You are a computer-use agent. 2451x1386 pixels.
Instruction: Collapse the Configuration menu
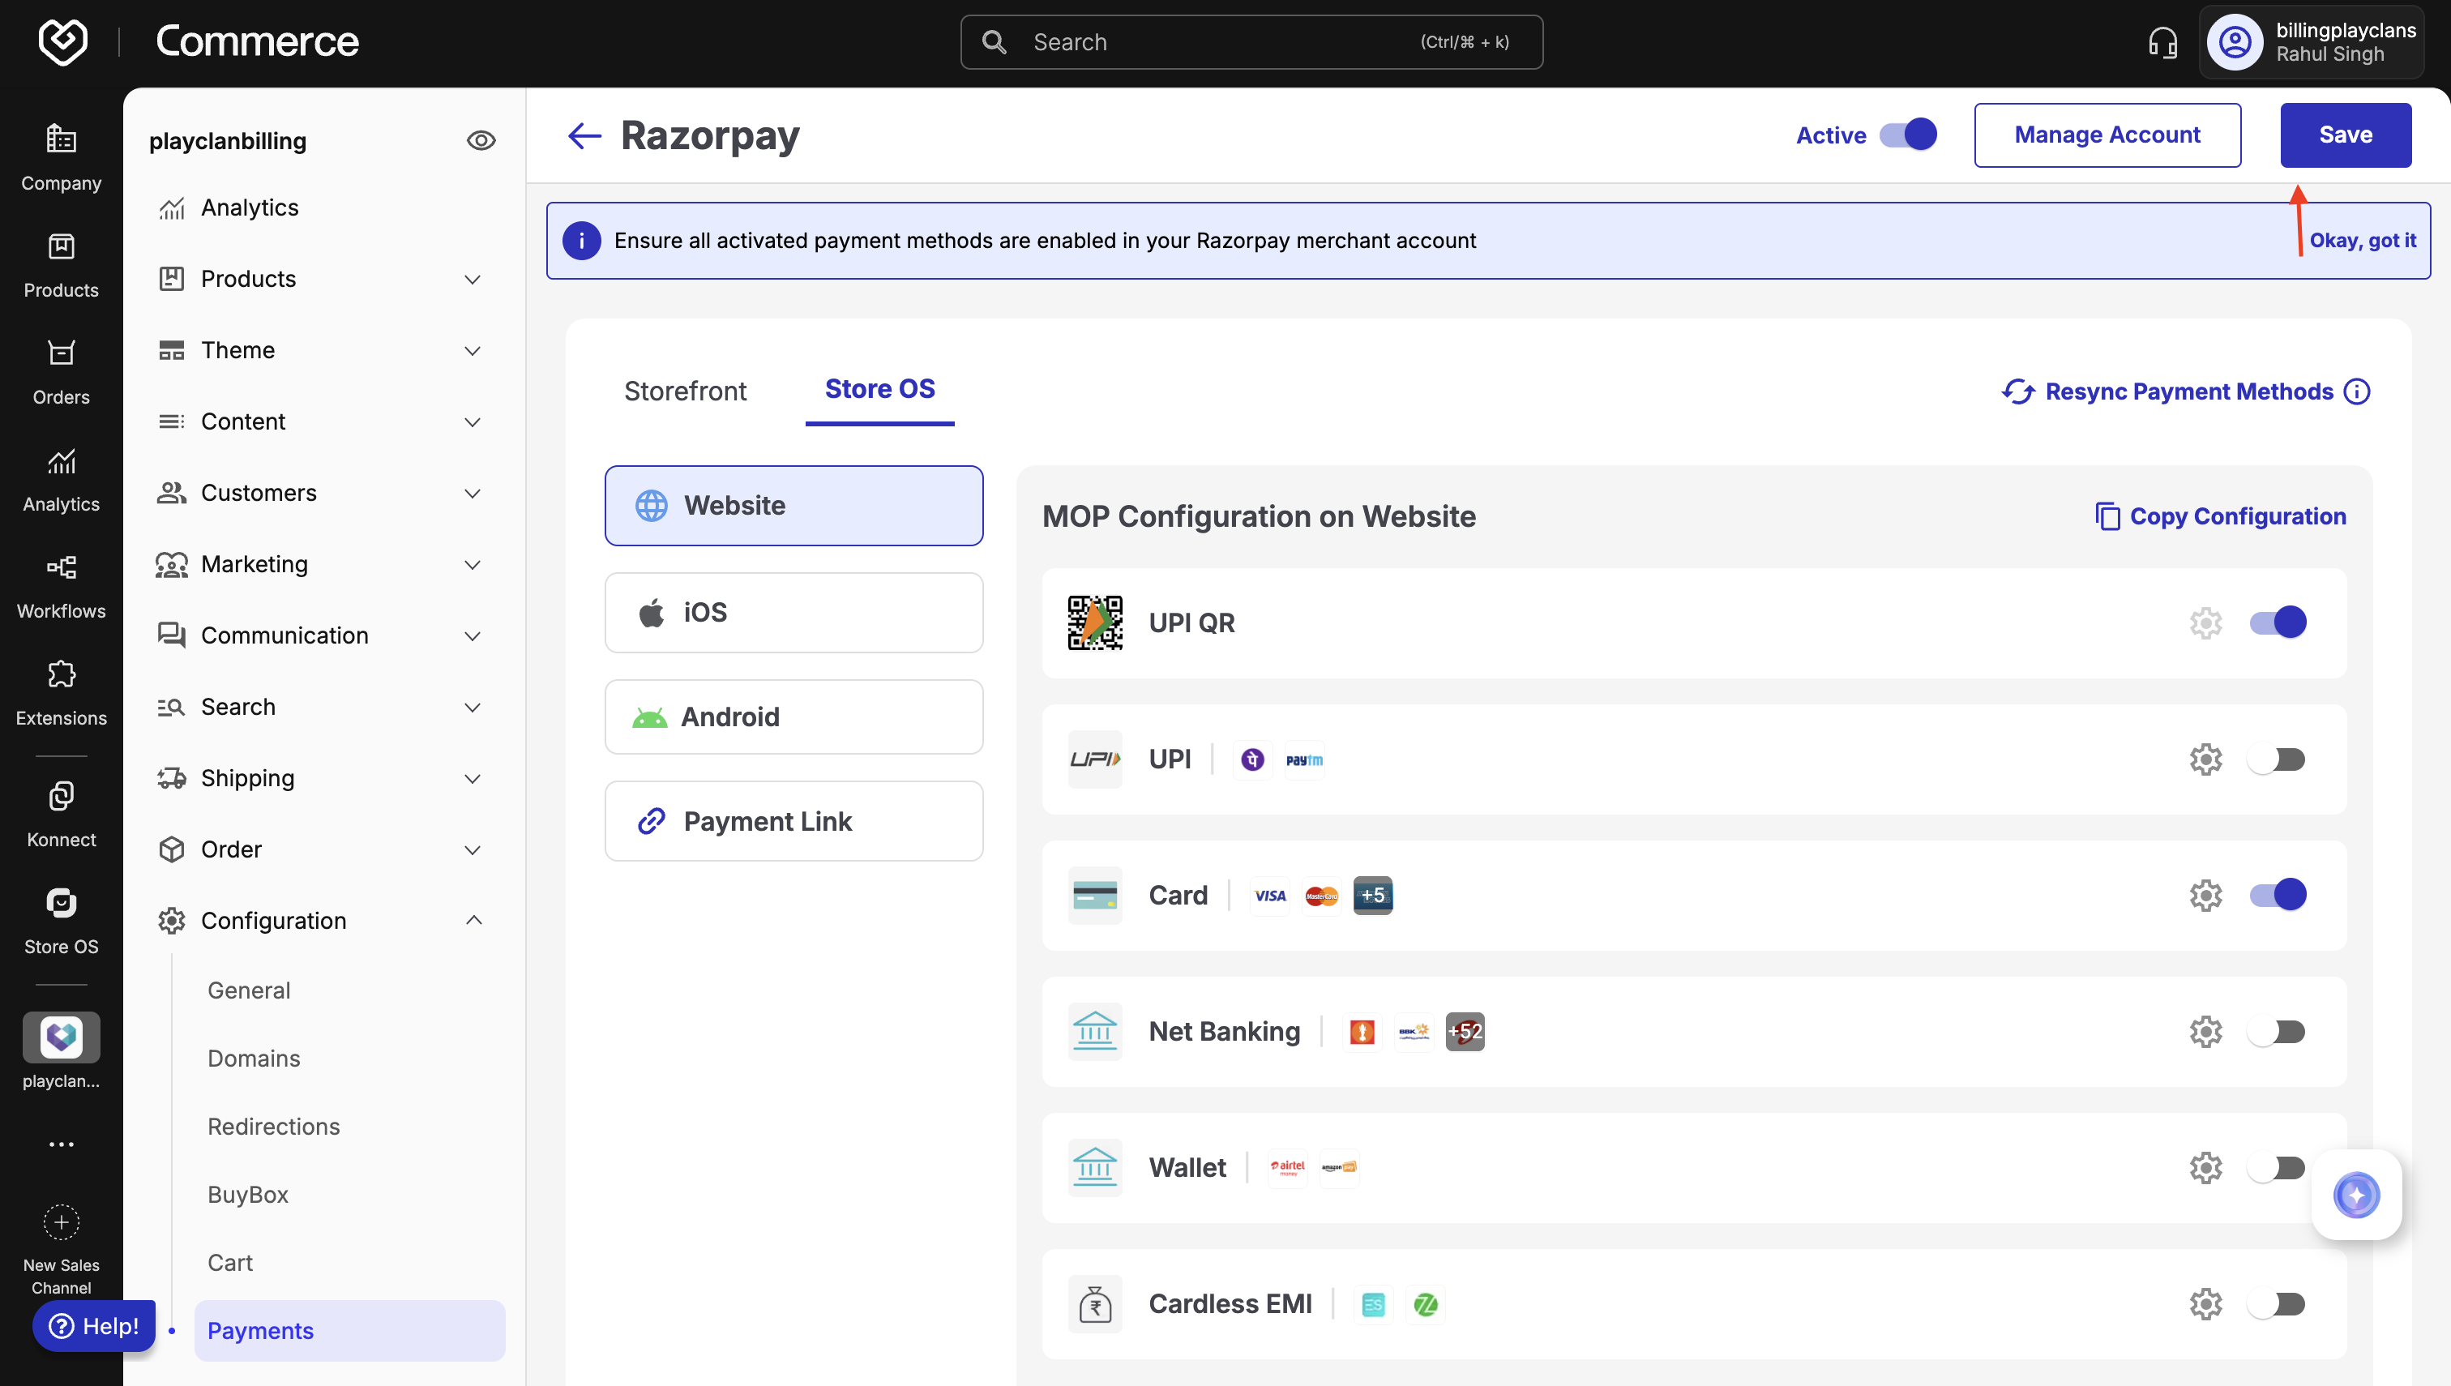[x=473, y=921]
